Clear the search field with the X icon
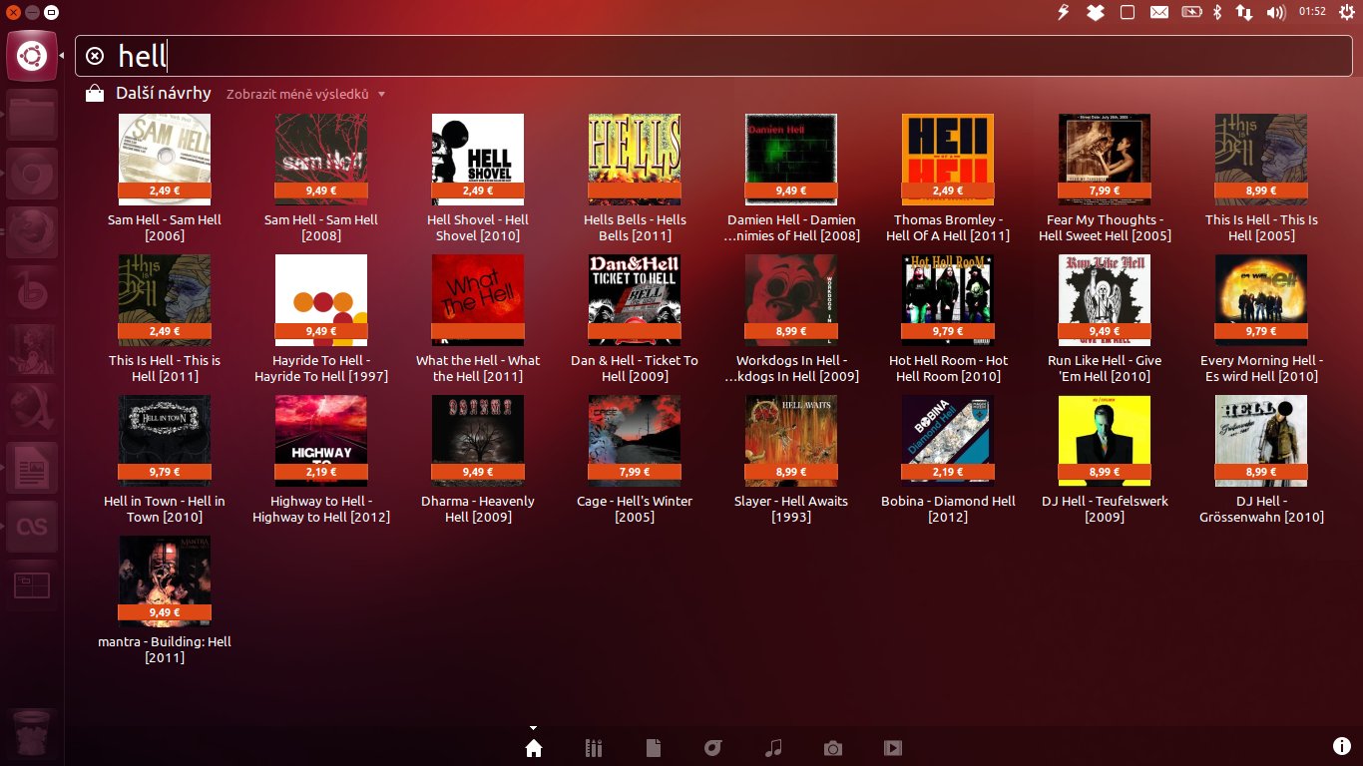 (95, 56)
